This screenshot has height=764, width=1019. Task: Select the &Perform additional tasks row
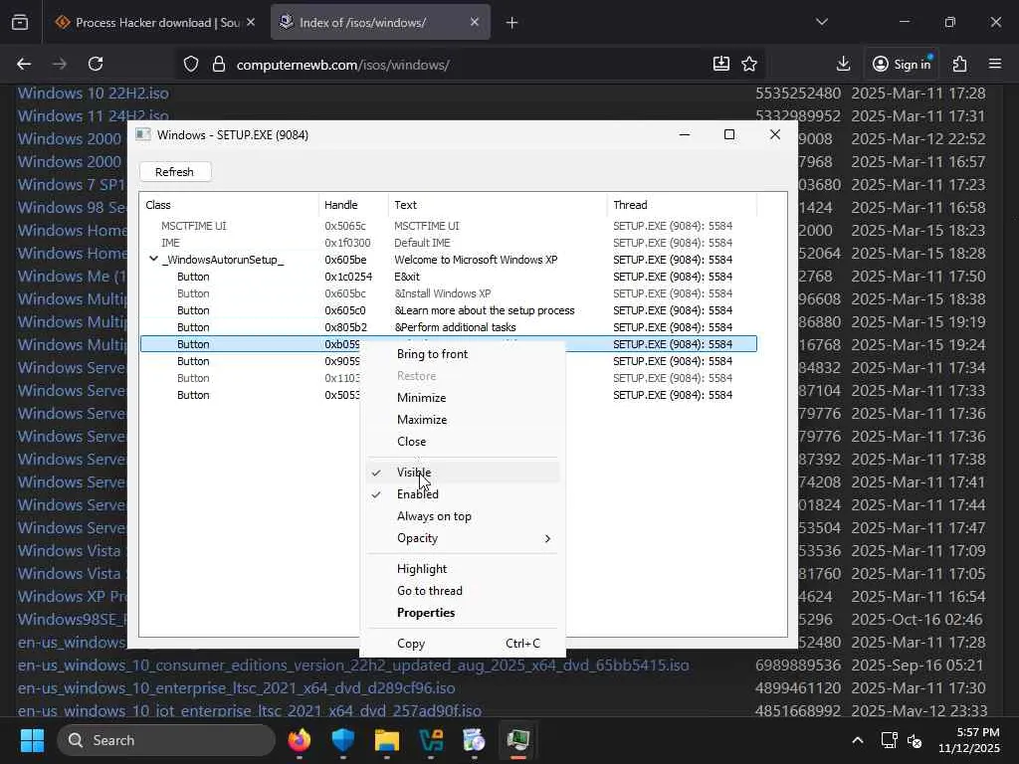[x=449, y=327]
